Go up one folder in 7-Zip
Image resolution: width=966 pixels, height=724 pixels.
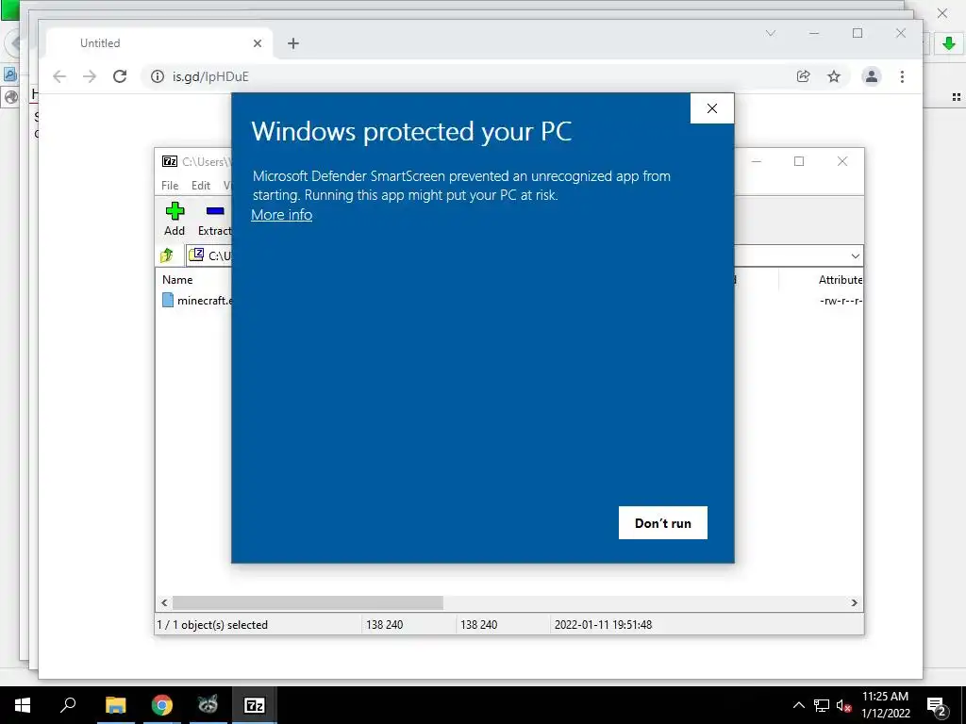167,255
